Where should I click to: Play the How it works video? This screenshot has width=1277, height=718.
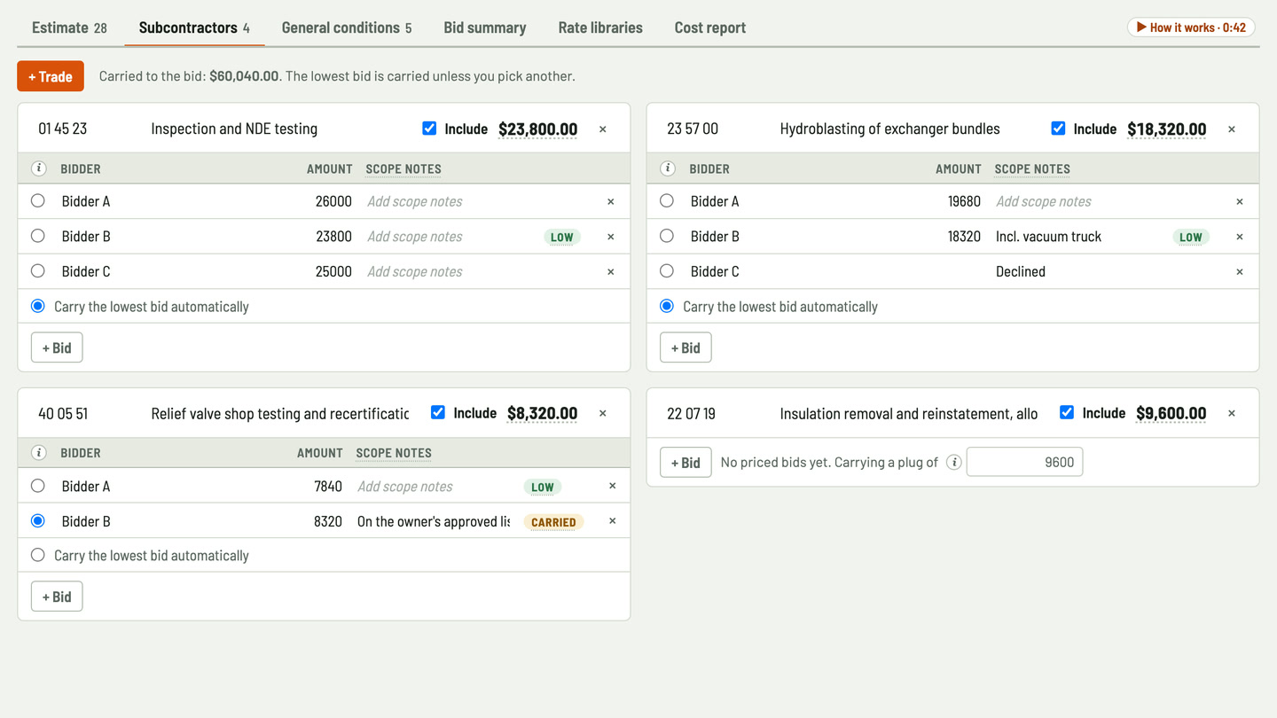click(x=1191, y=27)
